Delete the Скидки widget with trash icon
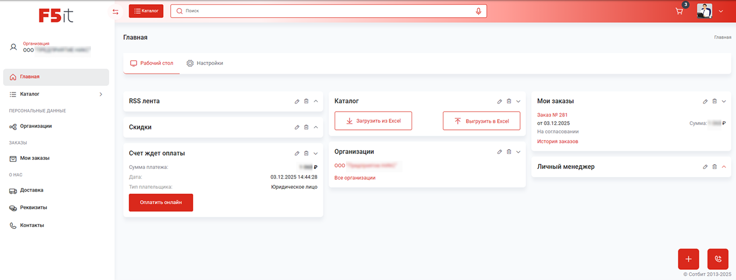 click(x=306, y=127)
